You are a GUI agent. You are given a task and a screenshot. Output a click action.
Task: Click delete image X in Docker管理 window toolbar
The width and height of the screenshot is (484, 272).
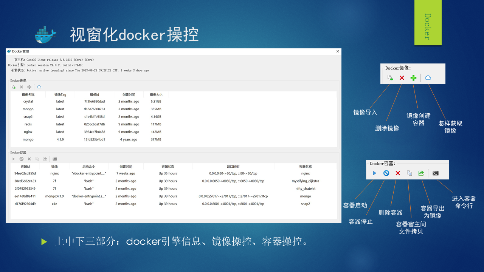(22, 87)
